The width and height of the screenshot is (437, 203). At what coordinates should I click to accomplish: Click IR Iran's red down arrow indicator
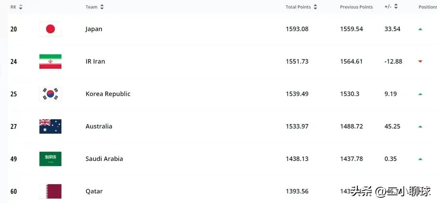point(420,61)
